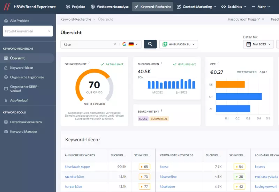Expand Hast du noch Fragen menu
Screen dimensions: 279x192
(246, 19)
